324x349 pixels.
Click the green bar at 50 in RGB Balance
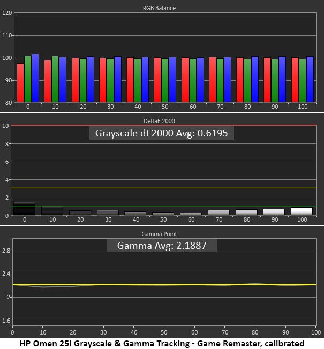point(165,80)
